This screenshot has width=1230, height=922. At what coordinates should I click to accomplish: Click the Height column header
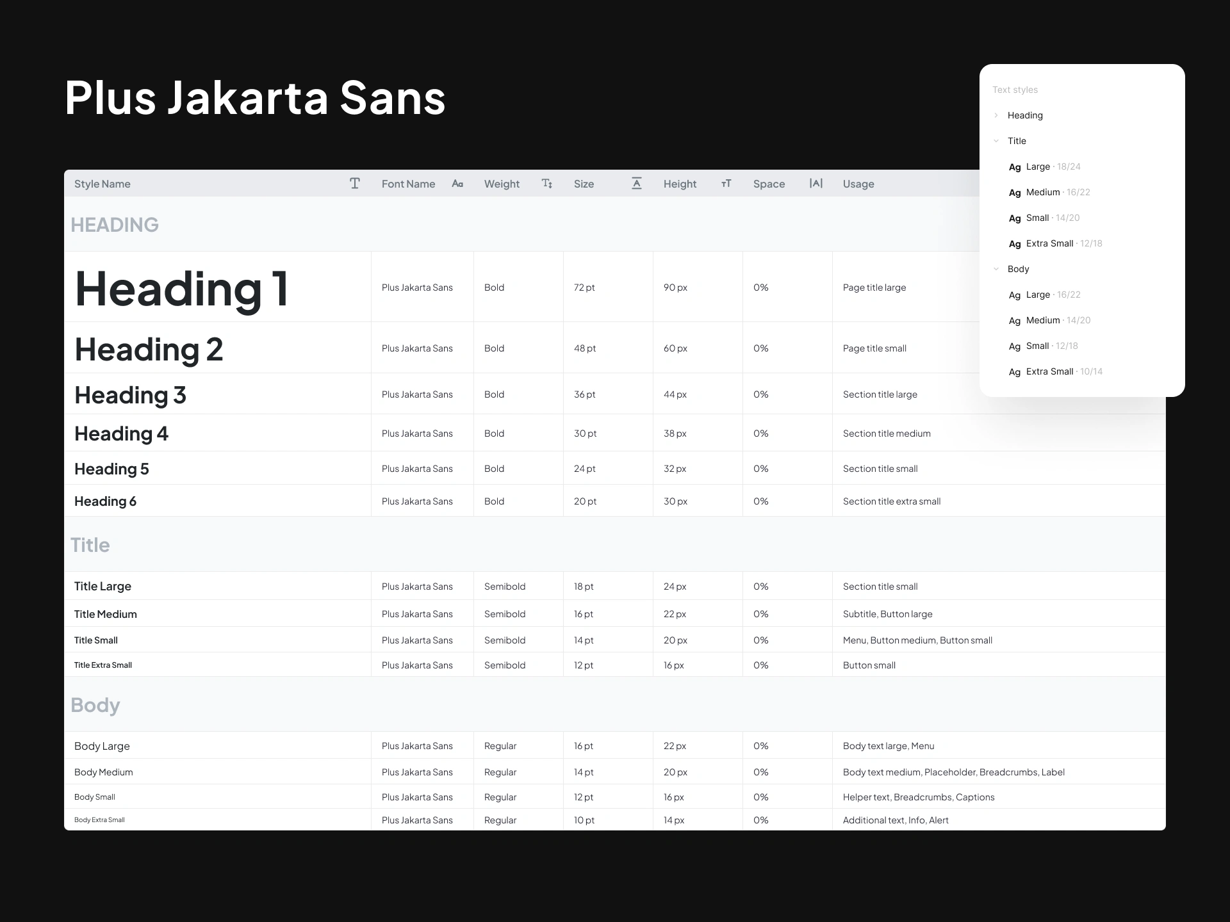(x=680, y=184)
